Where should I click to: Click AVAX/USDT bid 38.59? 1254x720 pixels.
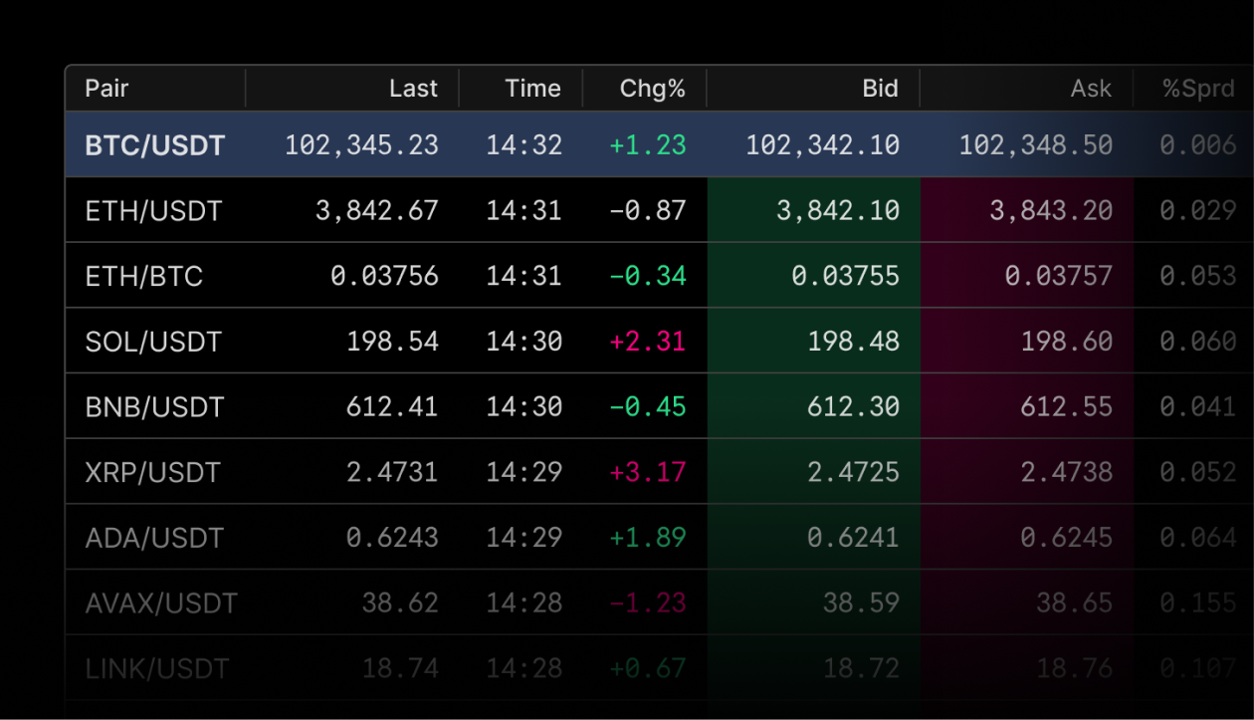(861, 602)
